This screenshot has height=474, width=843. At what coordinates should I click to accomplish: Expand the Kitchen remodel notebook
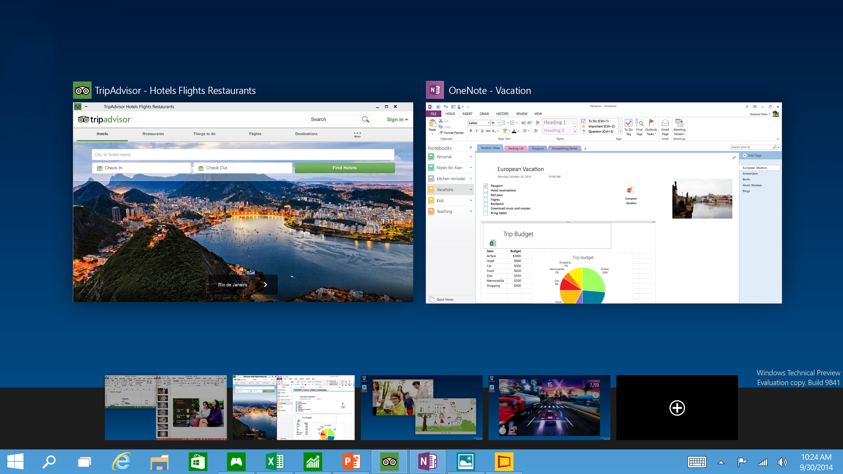tap(471, 179)
